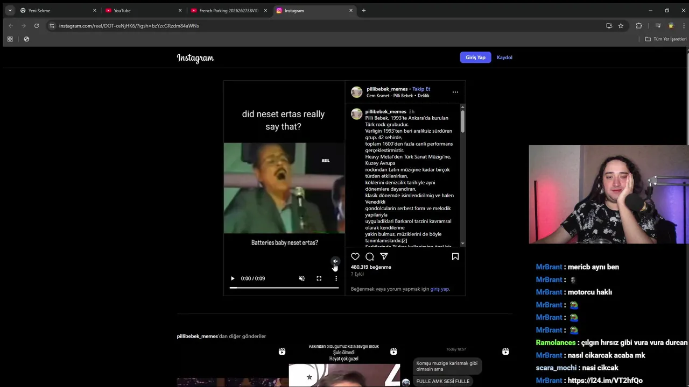
Task: Click the Ramolances chat message
Action: click(611, 342)
